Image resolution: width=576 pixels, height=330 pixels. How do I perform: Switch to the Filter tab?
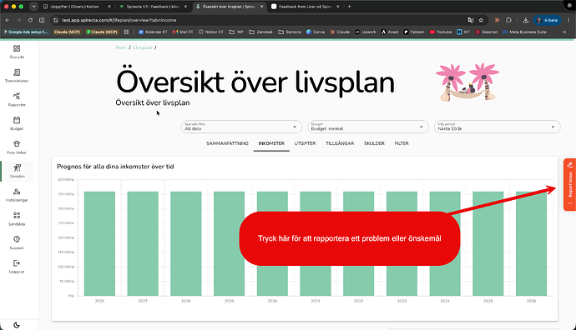click(x=402, y=143)
